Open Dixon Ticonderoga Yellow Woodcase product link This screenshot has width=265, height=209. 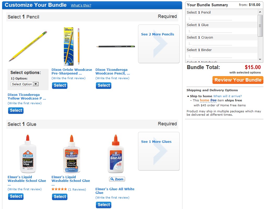point(27,97)
